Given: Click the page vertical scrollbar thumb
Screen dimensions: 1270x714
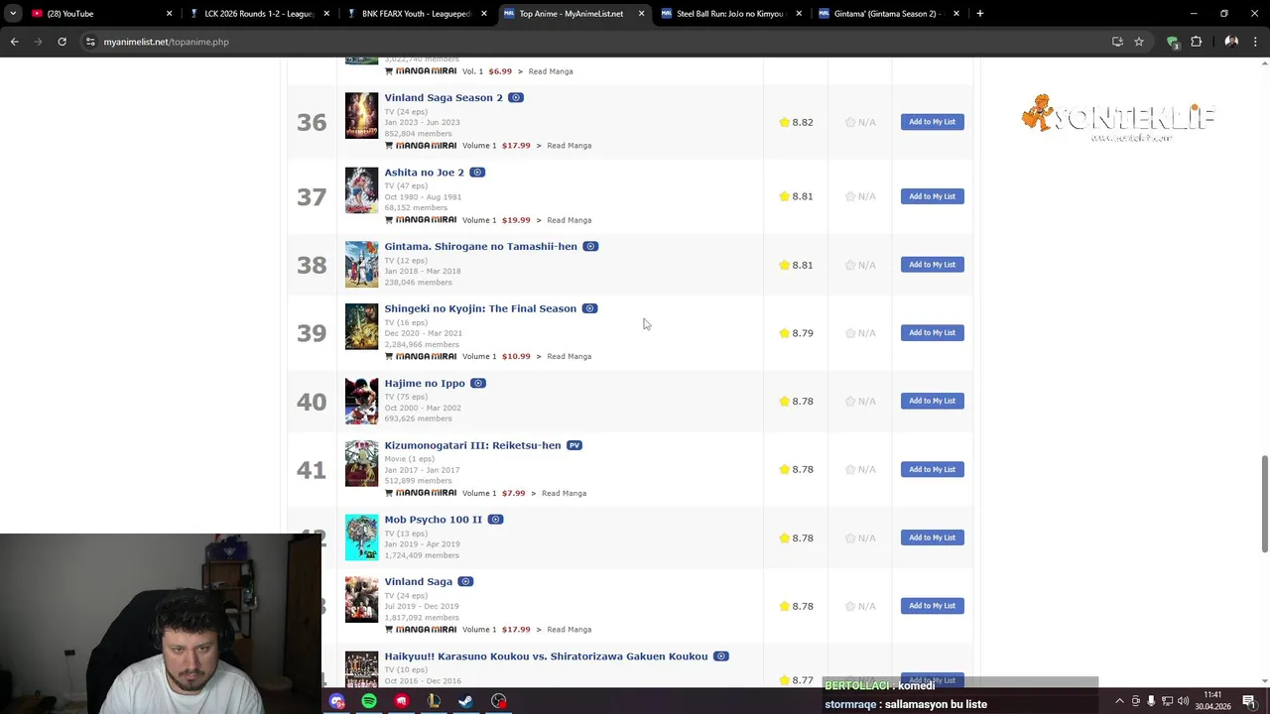Looking at the screenshot, I should point(1264,505).
